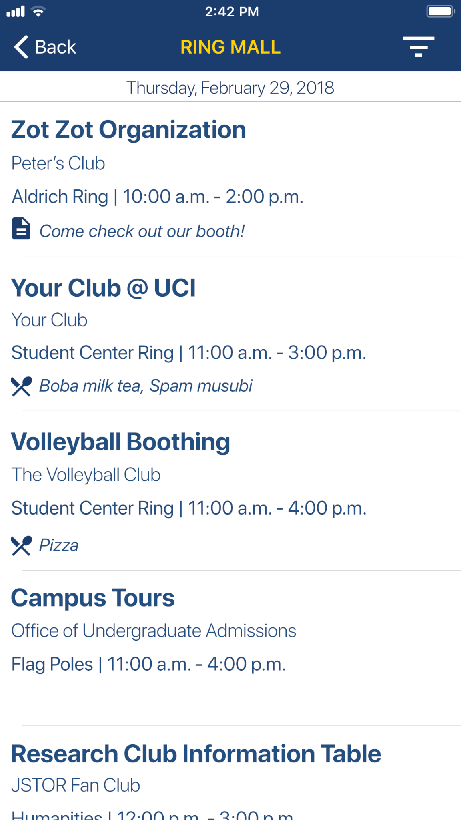The image size is (461, 820).
Task: Tap the Back chevron arrow
Action: click(x=22, y=47)
